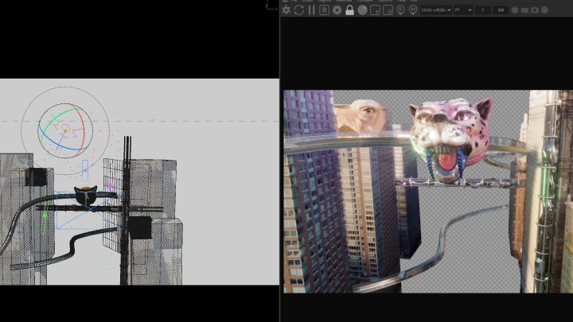Activate the render region tool
The width and height of the screenshot is (573, 322).
375,10
